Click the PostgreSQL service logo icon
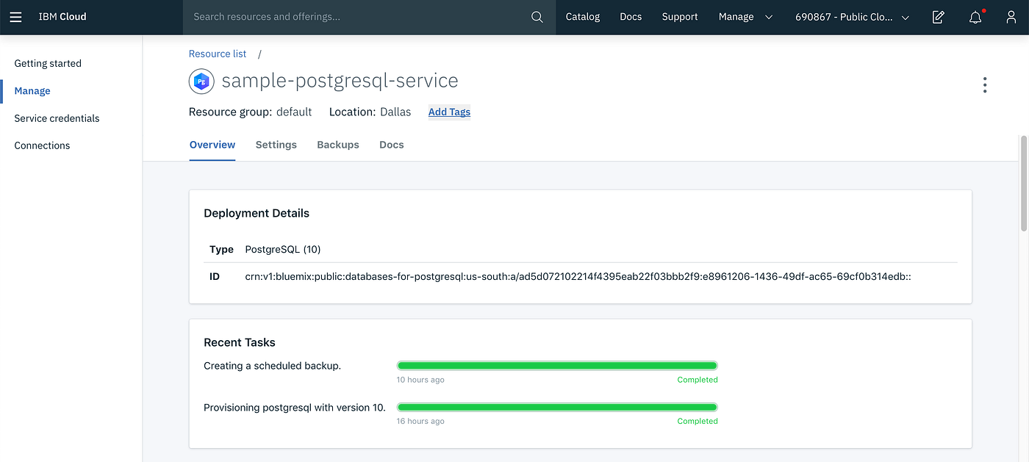Screen dimensions: 1029x462 [x=201, y=81]
